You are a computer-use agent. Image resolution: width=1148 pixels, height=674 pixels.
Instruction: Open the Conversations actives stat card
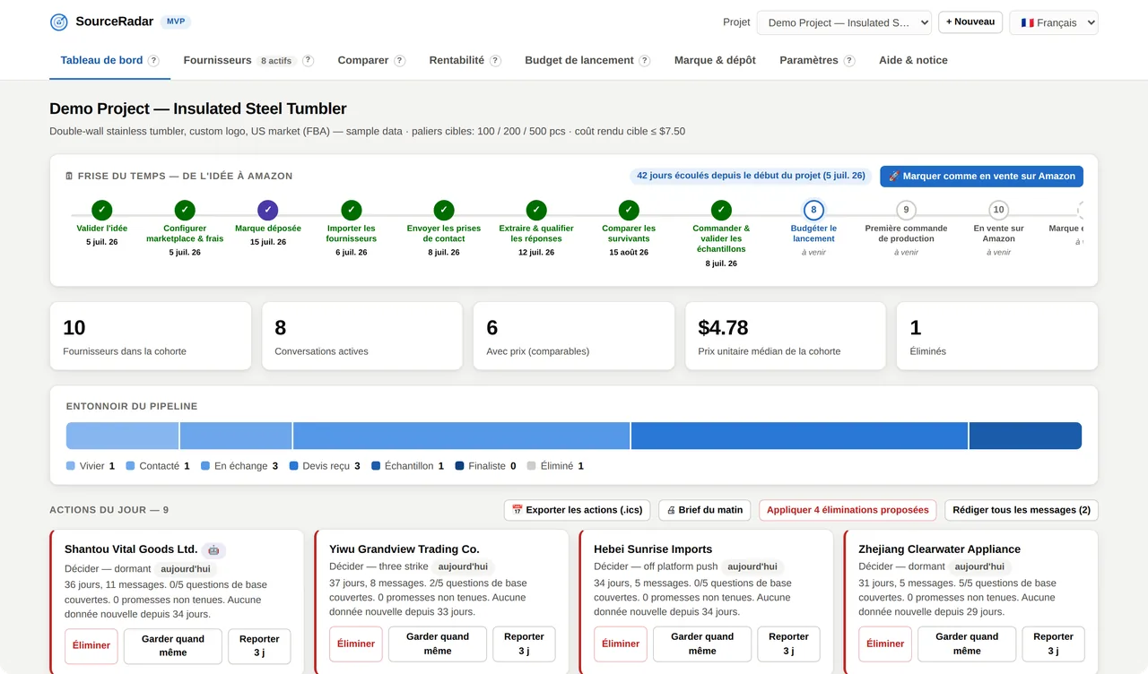pyautogui.click(x=362, y=336)
